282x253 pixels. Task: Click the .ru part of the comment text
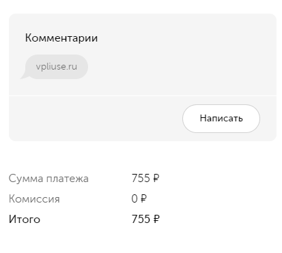[72, 67]
